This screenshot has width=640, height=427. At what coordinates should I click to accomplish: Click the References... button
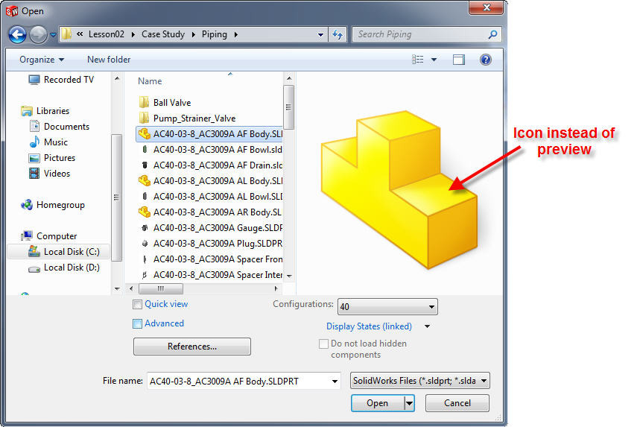point(192,347)
